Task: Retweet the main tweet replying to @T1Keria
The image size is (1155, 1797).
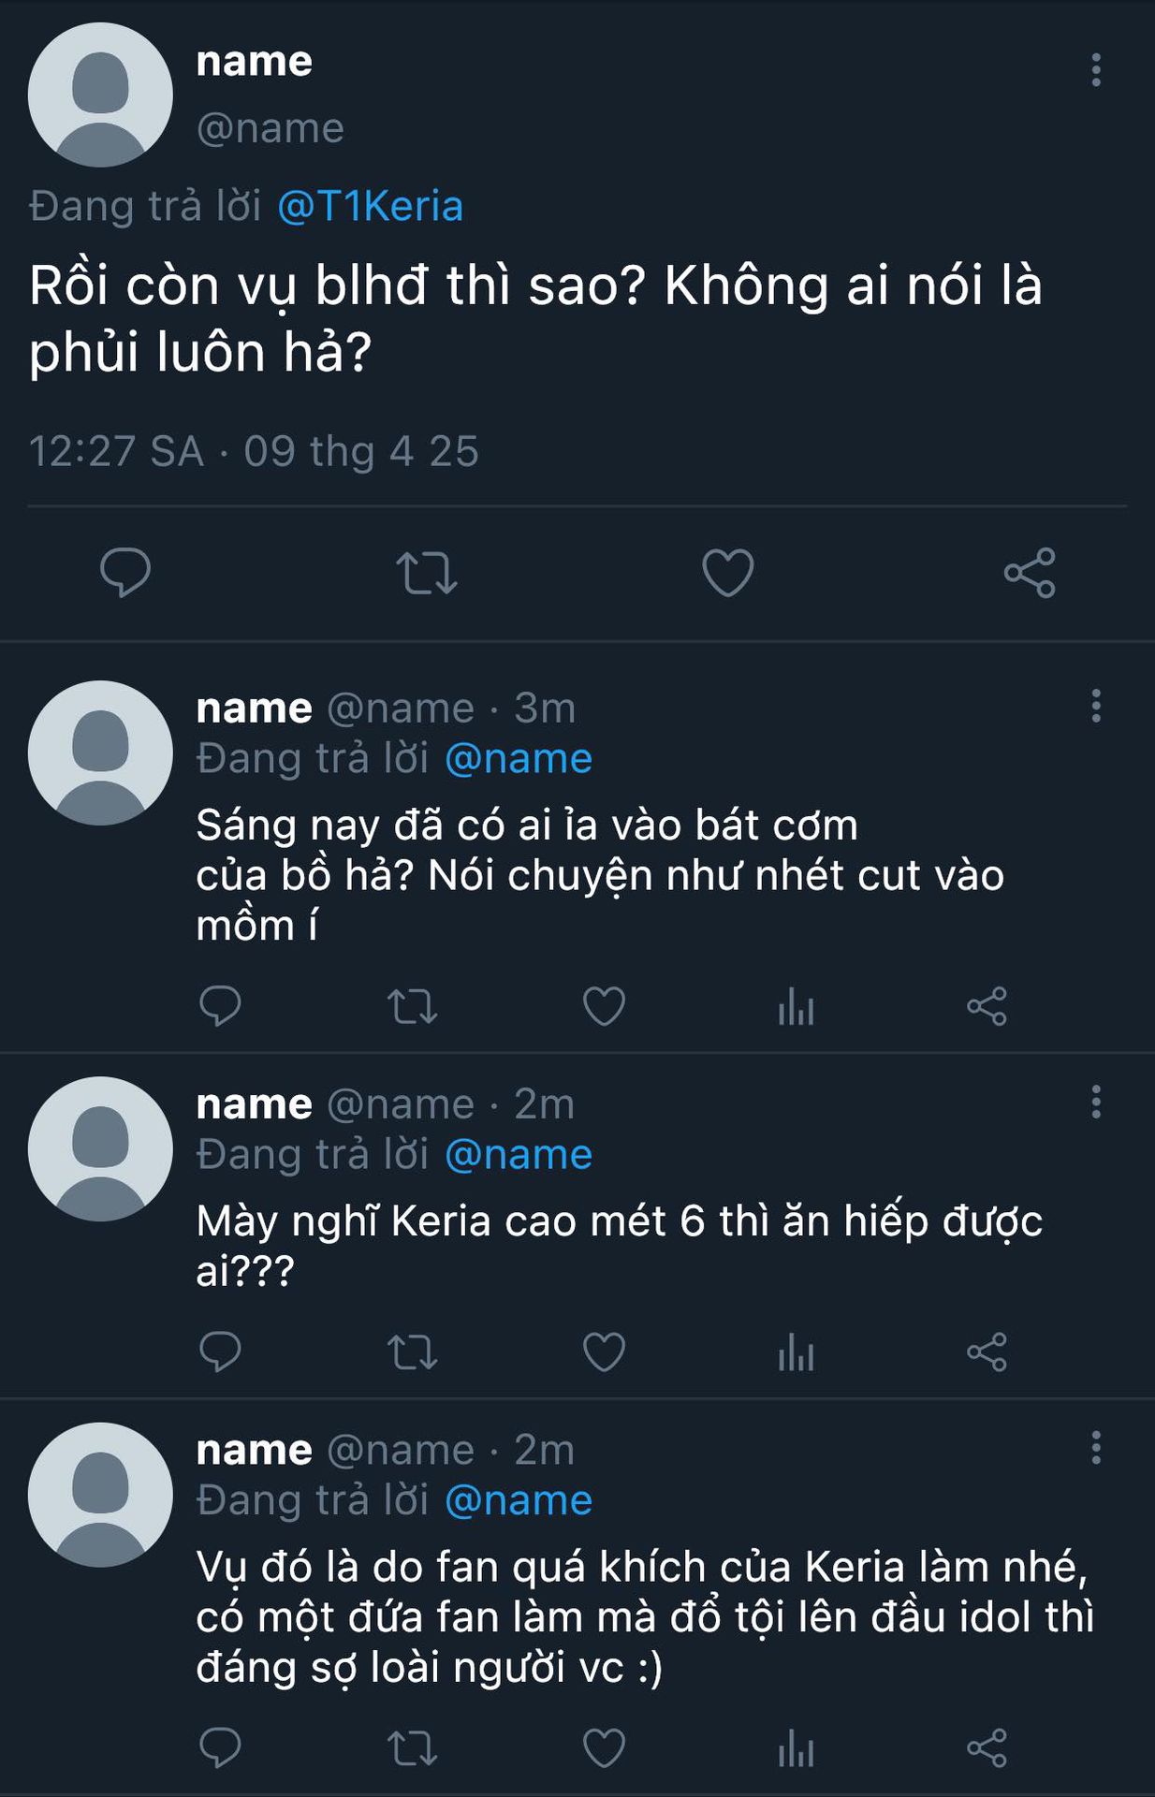Action: click(x=427, y=573)
